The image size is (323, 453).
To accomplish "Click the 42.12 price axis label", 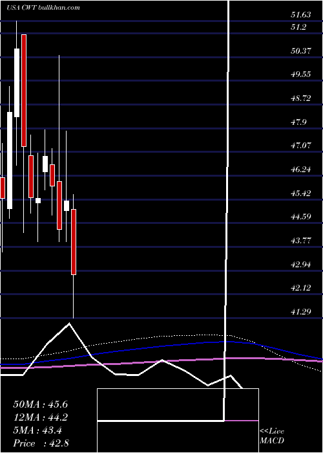I will point(300,288).
